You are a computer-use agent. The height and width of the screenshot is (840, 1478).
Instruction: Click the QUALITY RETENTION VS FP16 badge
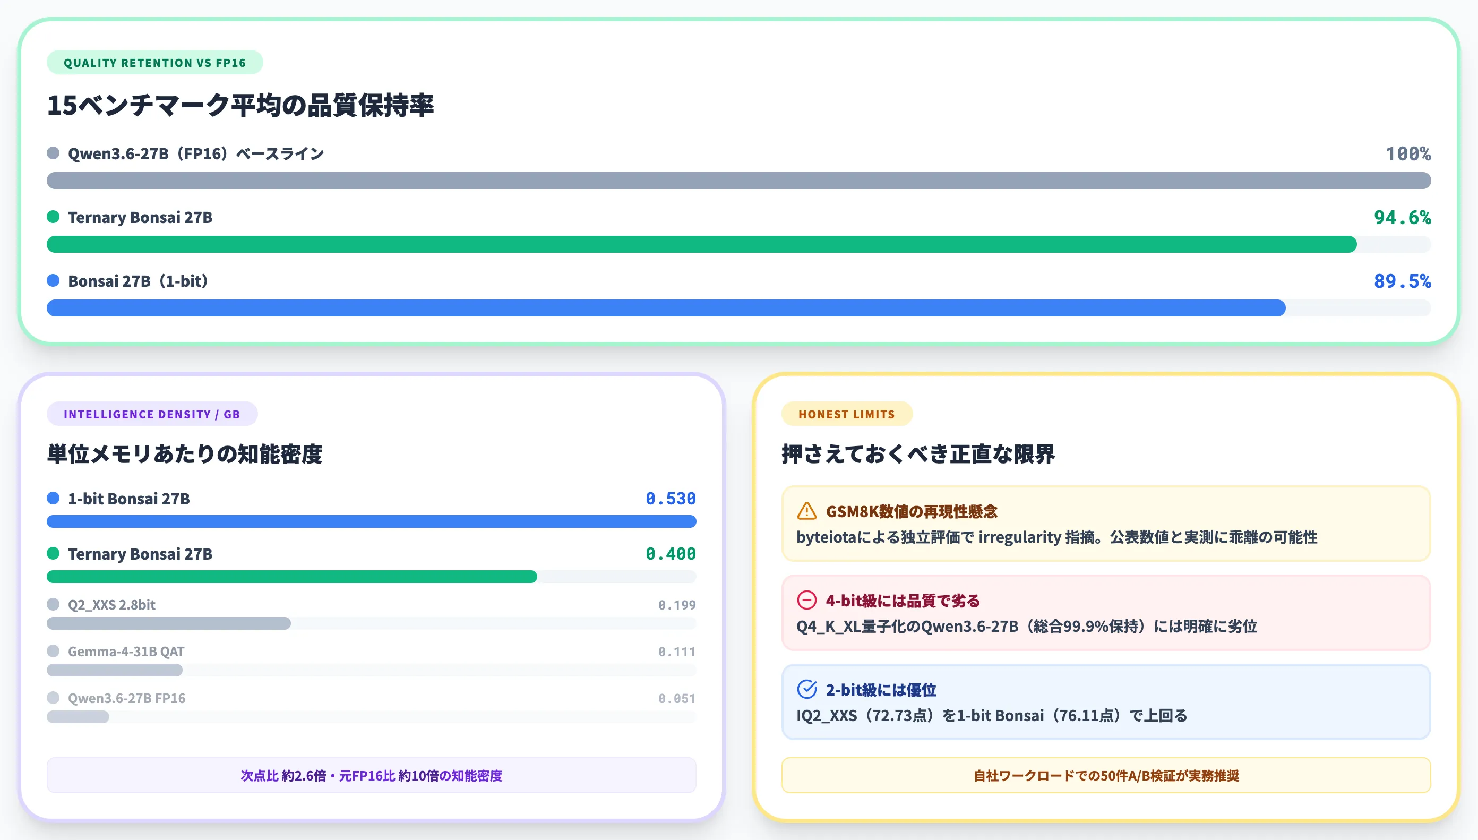click(154, 62)
